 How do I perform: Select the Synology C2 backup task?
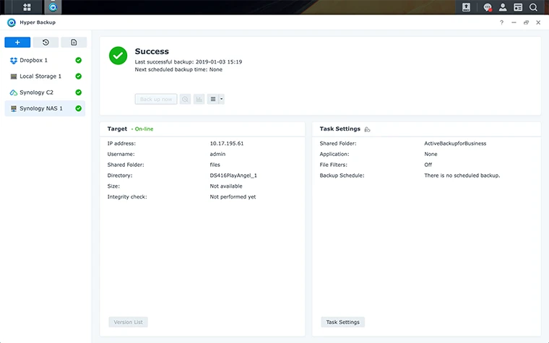click(36, 92)
